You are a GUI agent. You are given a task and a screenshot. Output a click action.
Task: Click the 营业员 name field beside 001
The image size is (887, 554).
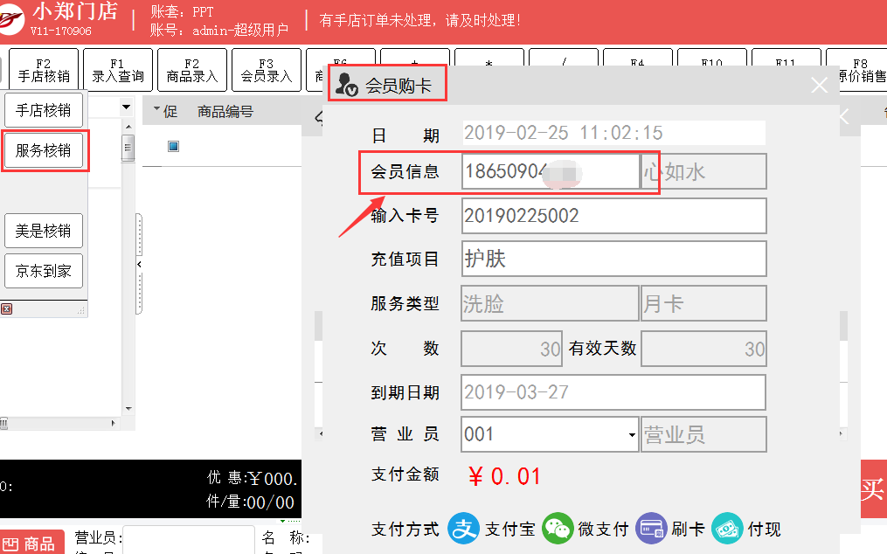point(703,434)
